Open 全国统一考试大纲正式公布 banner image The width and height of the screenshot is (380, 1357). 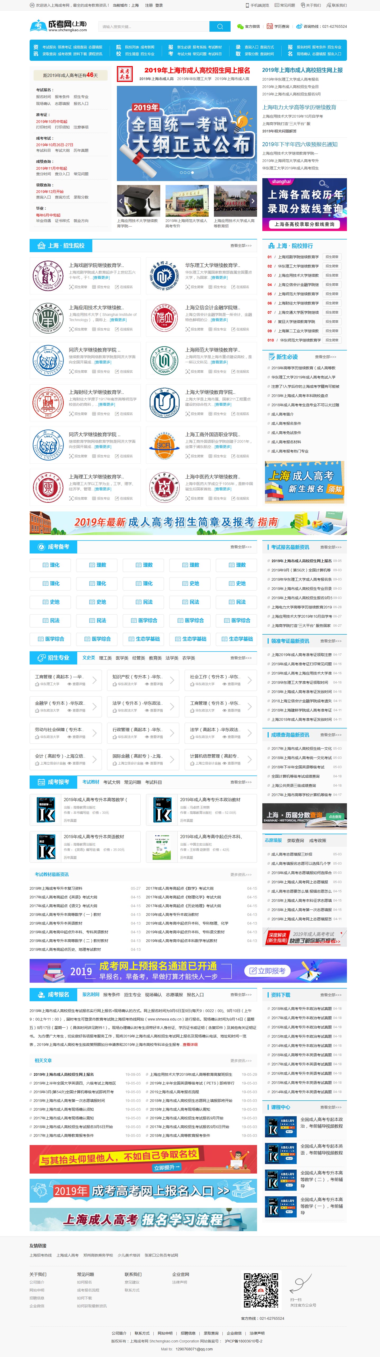point(187,133)
